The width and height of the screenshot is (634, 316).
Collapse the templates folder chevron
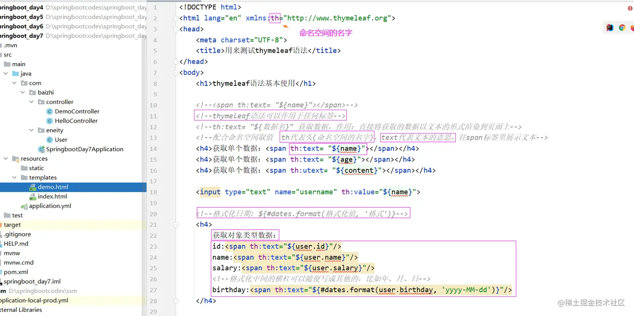tap(14, 177)
